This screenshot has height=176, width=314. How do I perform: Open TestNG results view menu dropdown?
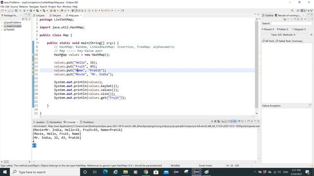point(305,19)
